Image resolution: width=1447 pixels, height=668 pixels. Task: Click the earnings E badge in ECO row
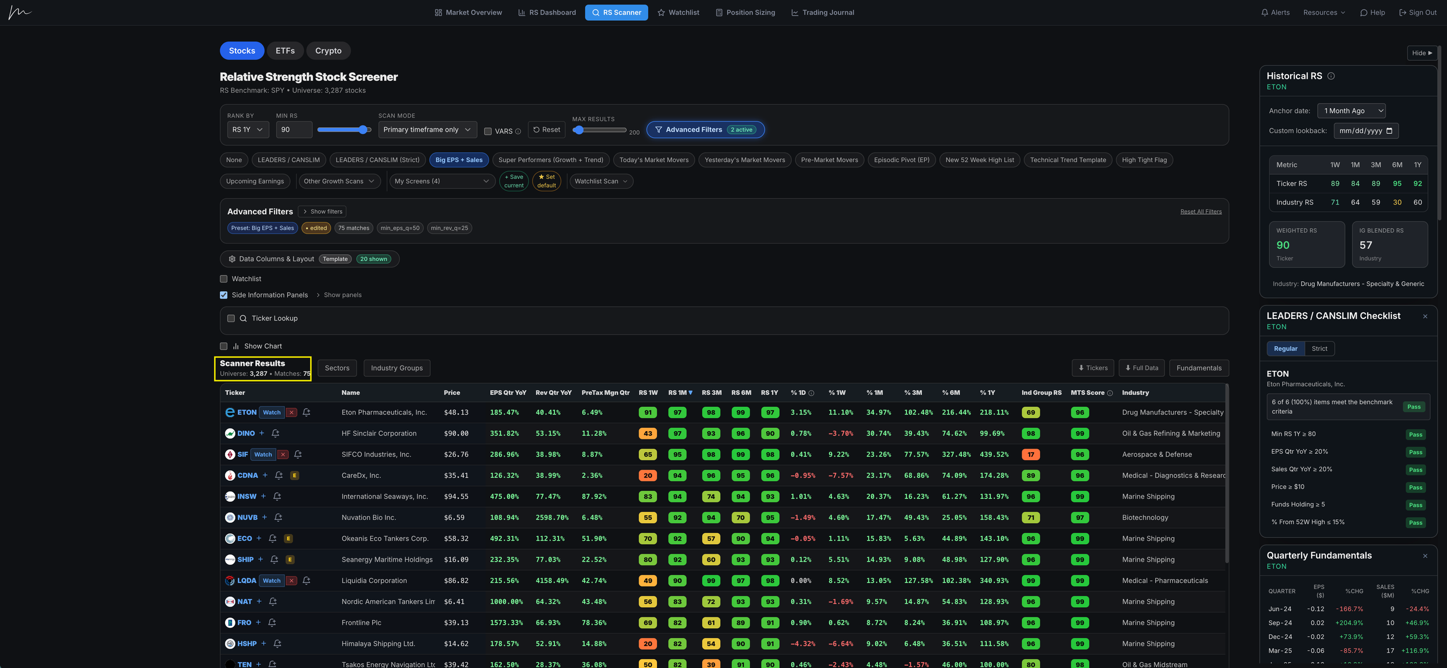pyautogui.click(x=289, y=539)
